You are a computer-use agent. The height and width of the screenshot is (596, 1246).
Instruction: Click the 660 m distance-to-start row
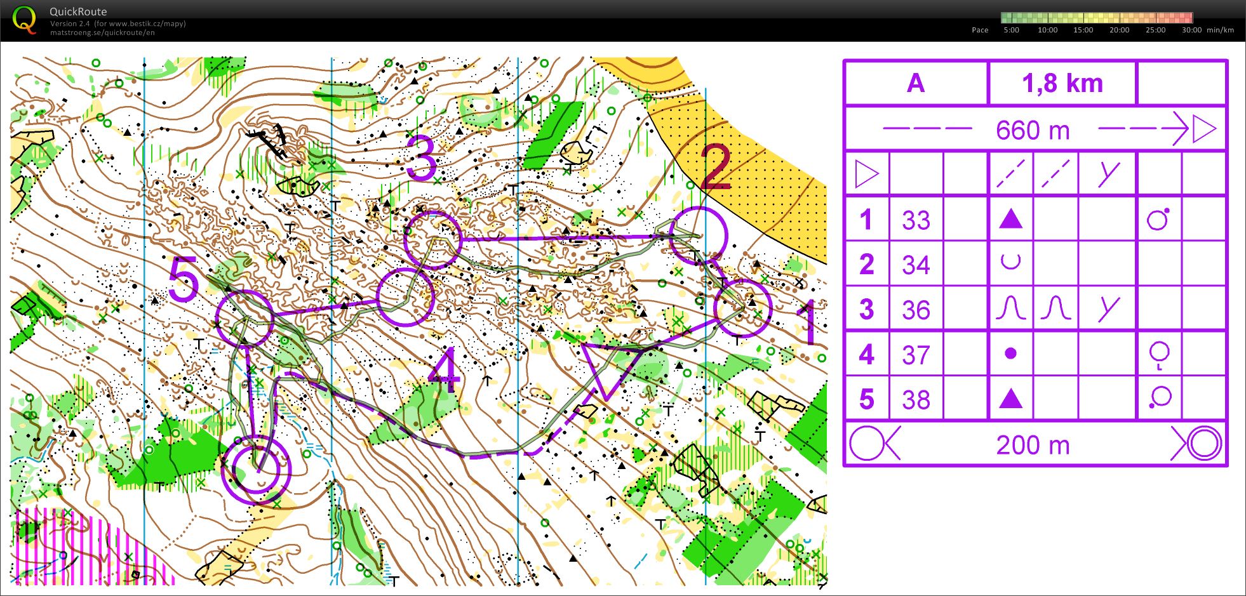[1034, 130]
